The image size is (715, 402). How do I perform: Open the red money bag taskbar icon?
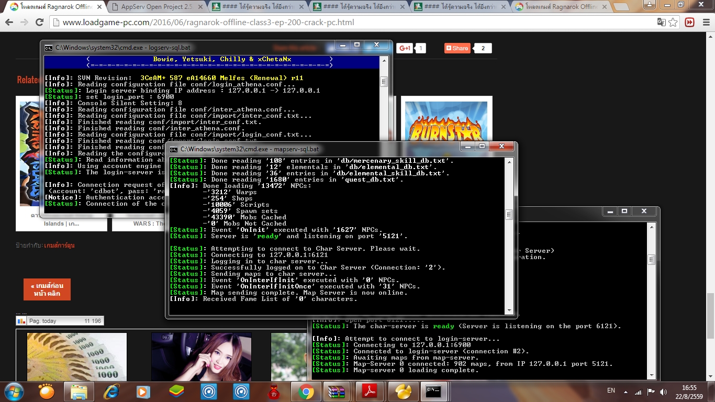point(274,392)
